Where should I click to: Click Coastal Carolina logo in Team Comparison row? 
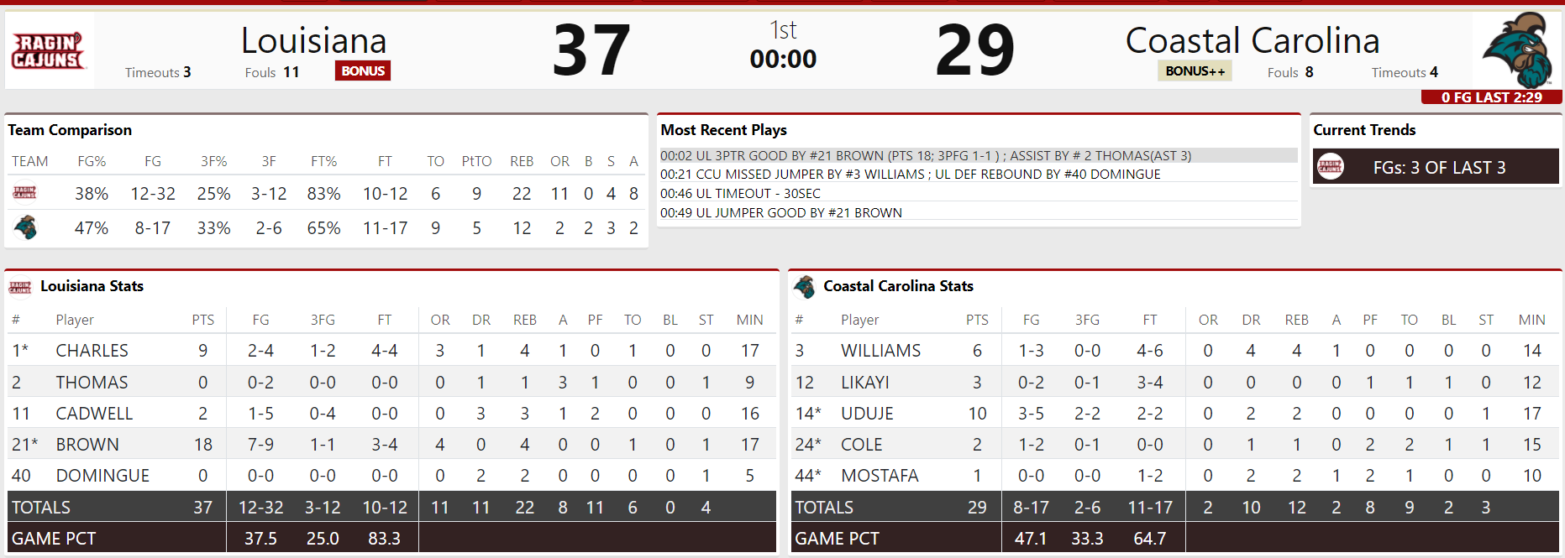pyautogui.click(x=25, y=227)
